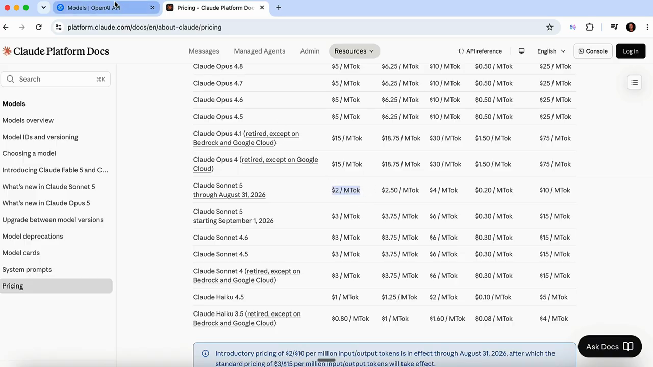Image resolution: width=653 pixels, height=367 pixels.
Task: Click the info icon in the pricing note
Action: click(205, 353)
